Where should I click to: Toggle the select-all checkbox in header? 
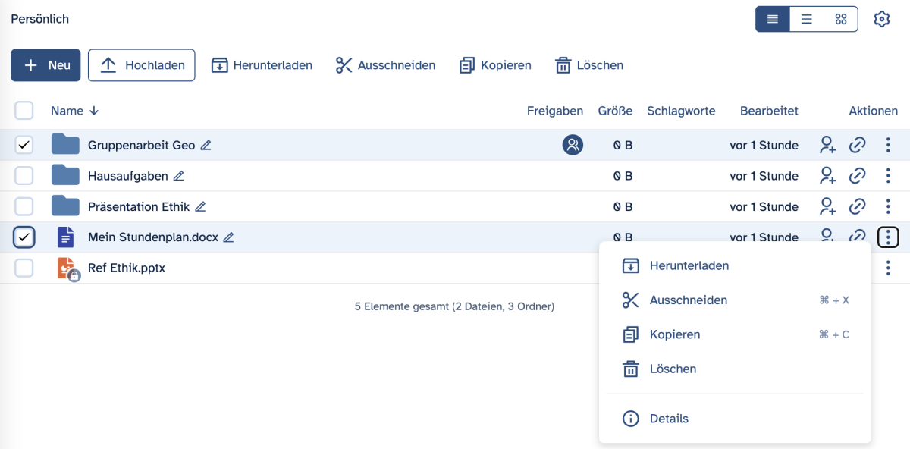point(24,111)
